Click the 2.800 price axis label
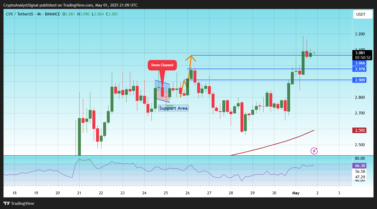Screen dimensions: 377x209 click(x=359, y=97)
